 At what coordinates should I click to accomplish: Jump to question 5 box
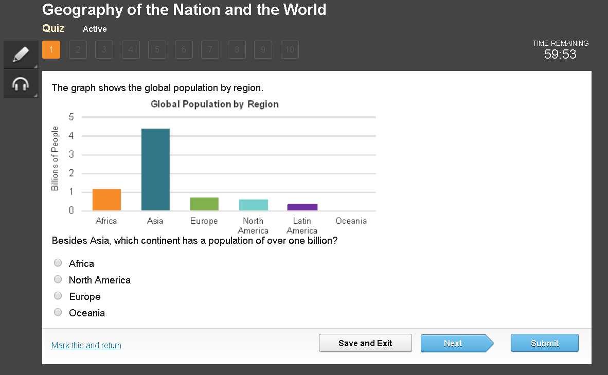tap(157, 49)
